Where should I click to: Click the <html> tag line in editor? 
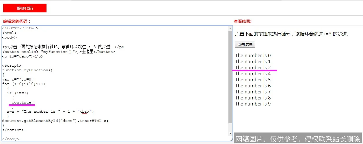pos(9,33)
